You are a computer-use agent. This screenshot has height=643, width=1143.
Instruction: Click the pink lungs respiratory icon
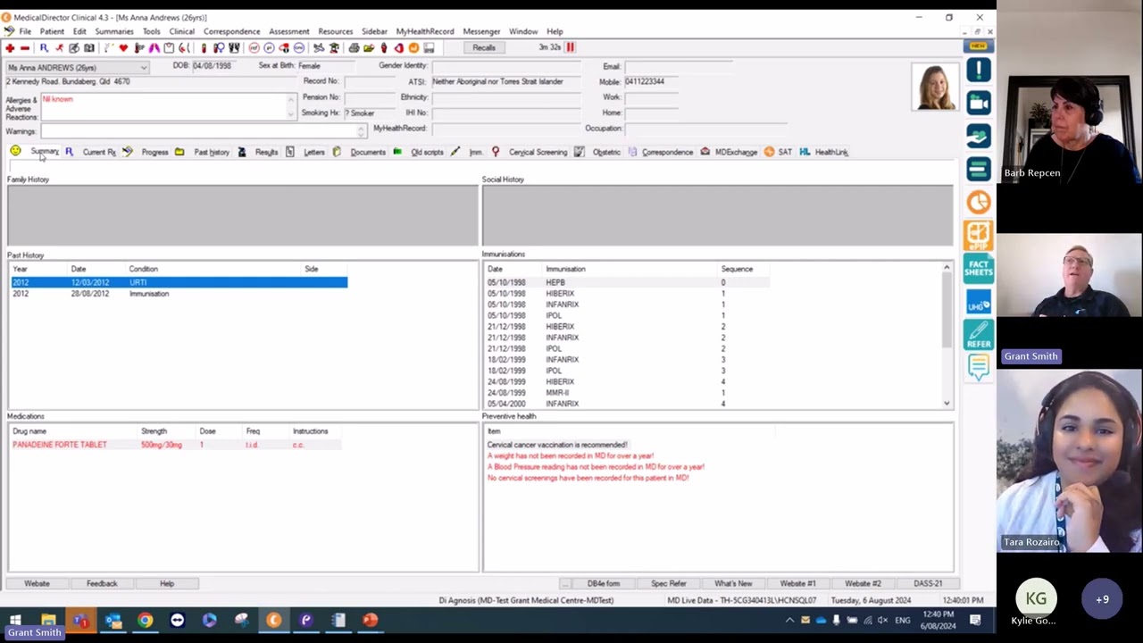(154, 48)
